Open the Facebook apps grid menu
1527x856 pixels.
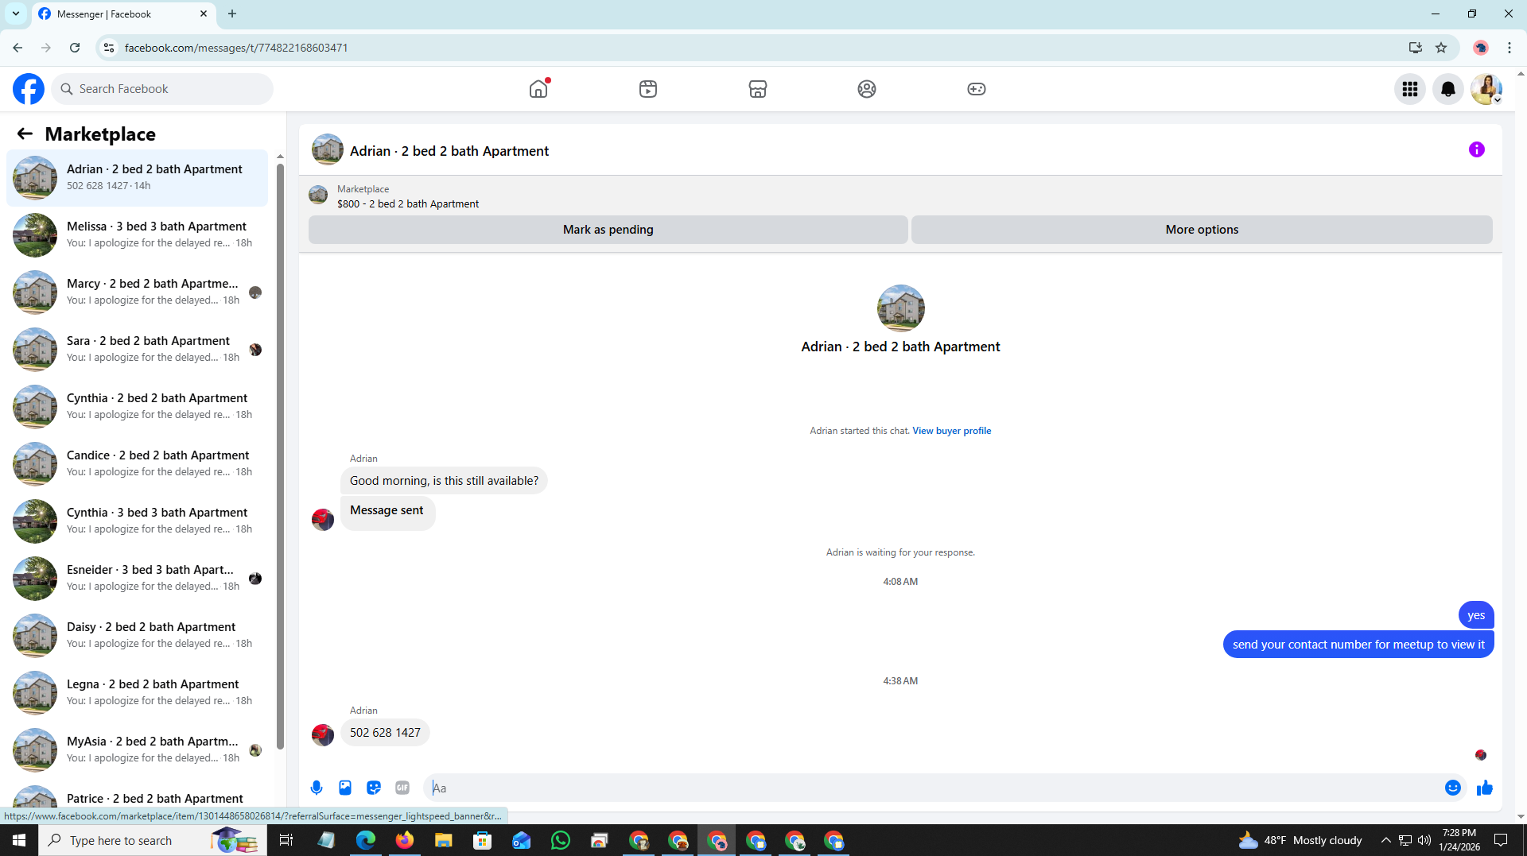point(1410,89)
